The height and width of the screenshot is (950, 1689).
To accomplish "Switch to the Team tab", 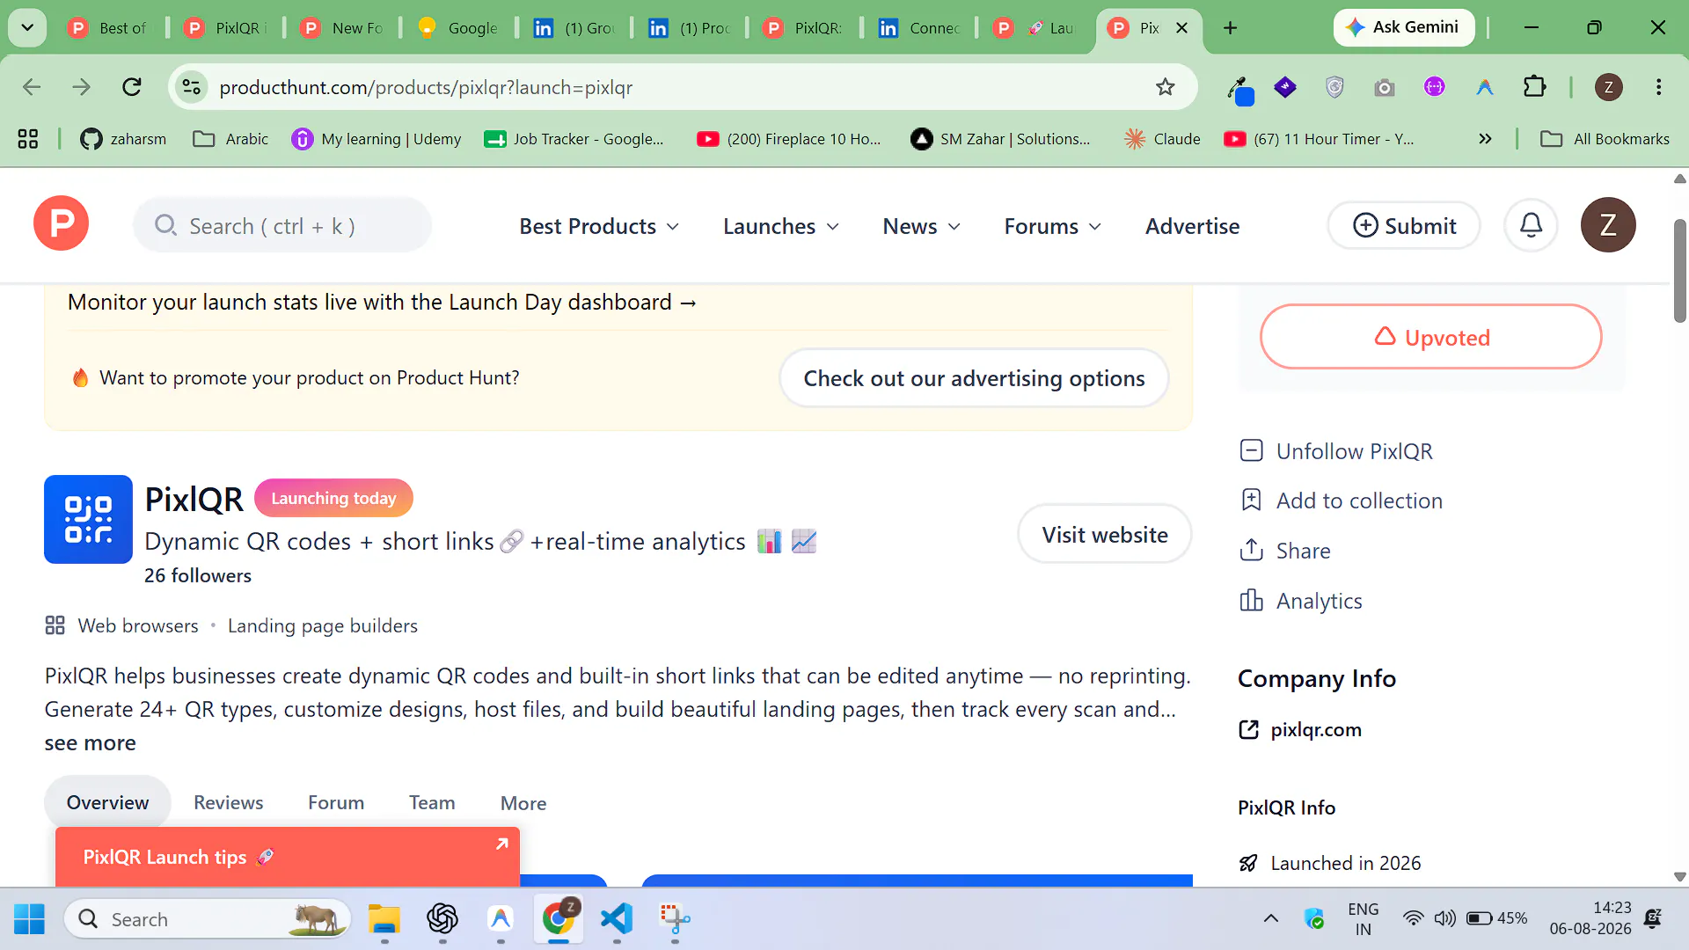I will tap(432, 802).
